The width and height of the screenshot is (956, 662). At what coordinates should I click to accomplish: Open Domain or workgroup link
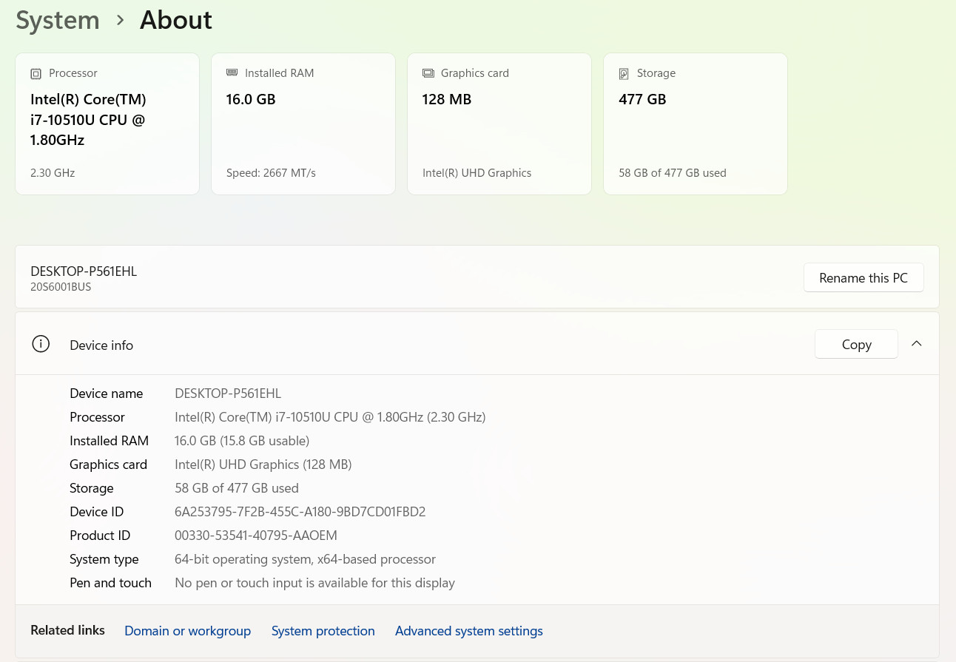[x=187, y=631]
